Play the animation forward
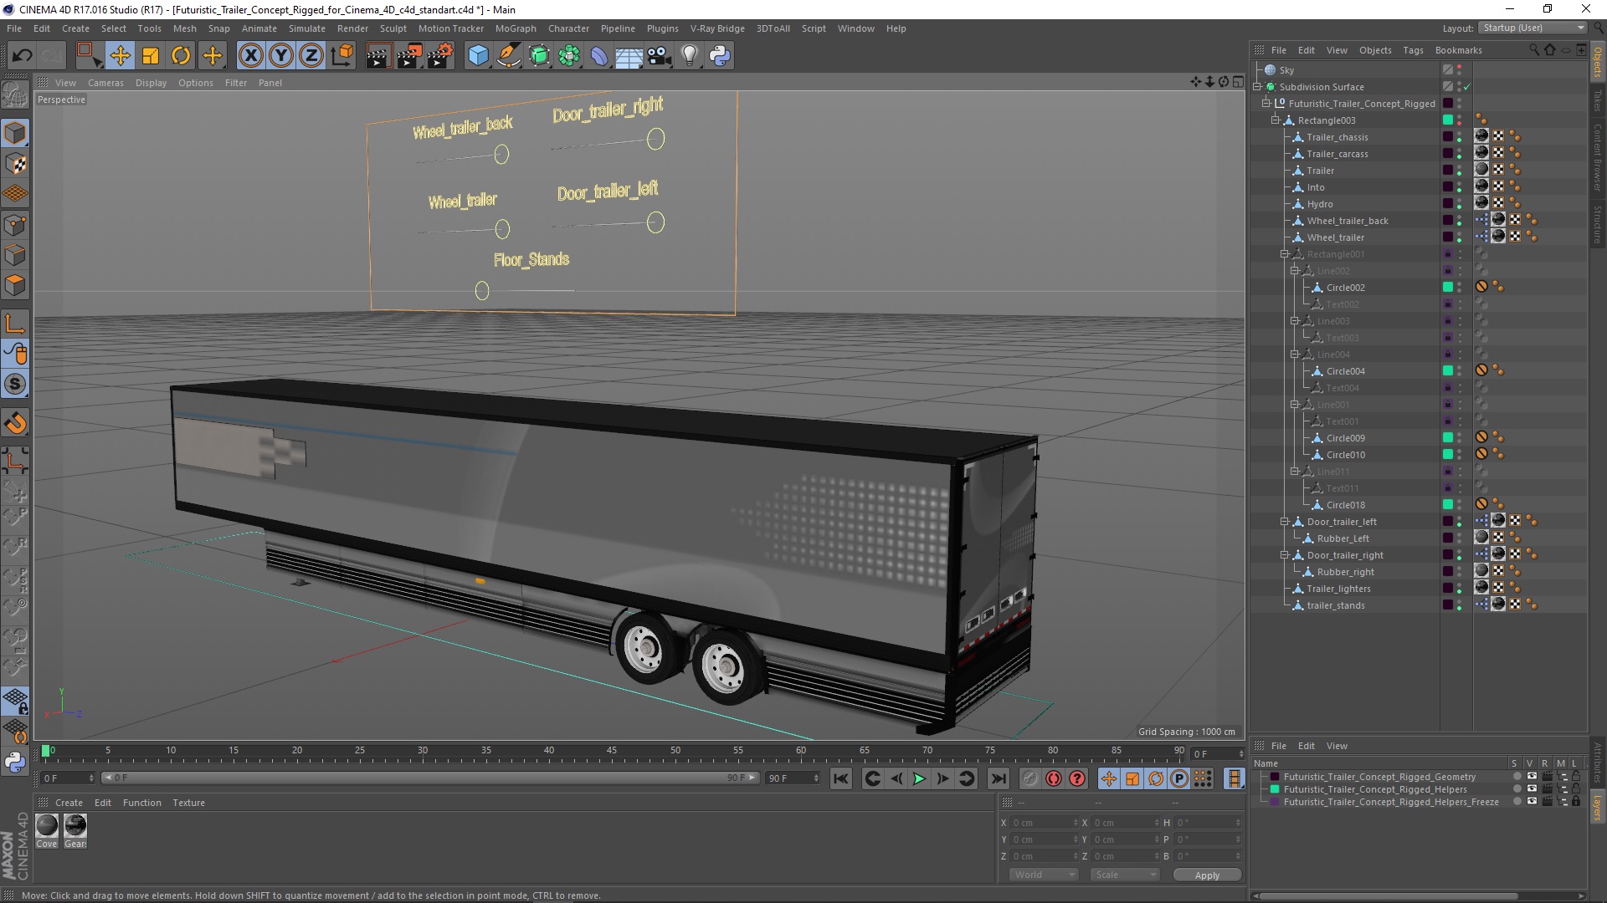The image size is (1607, 903). coord(919,778)
